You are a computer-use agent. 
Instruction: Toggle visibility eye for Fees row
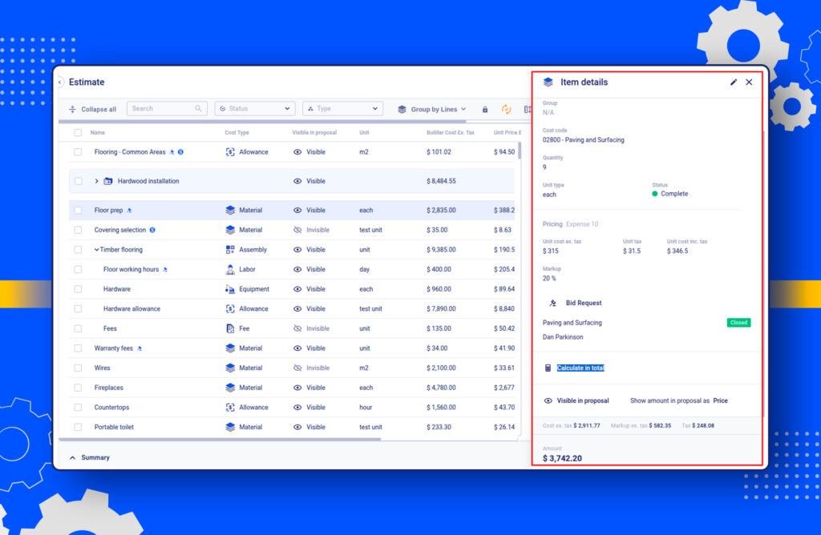297,328
